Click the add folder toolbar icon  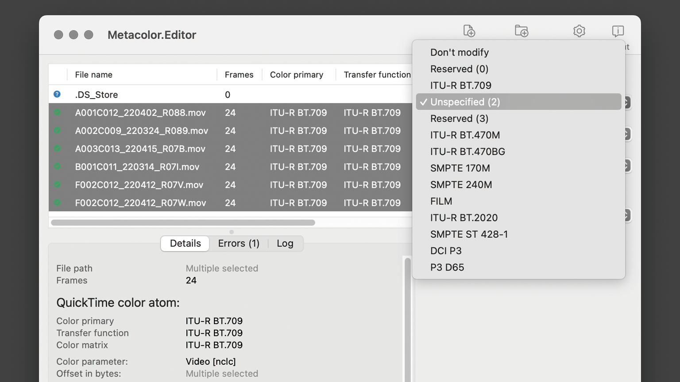[x=522, y=31]
